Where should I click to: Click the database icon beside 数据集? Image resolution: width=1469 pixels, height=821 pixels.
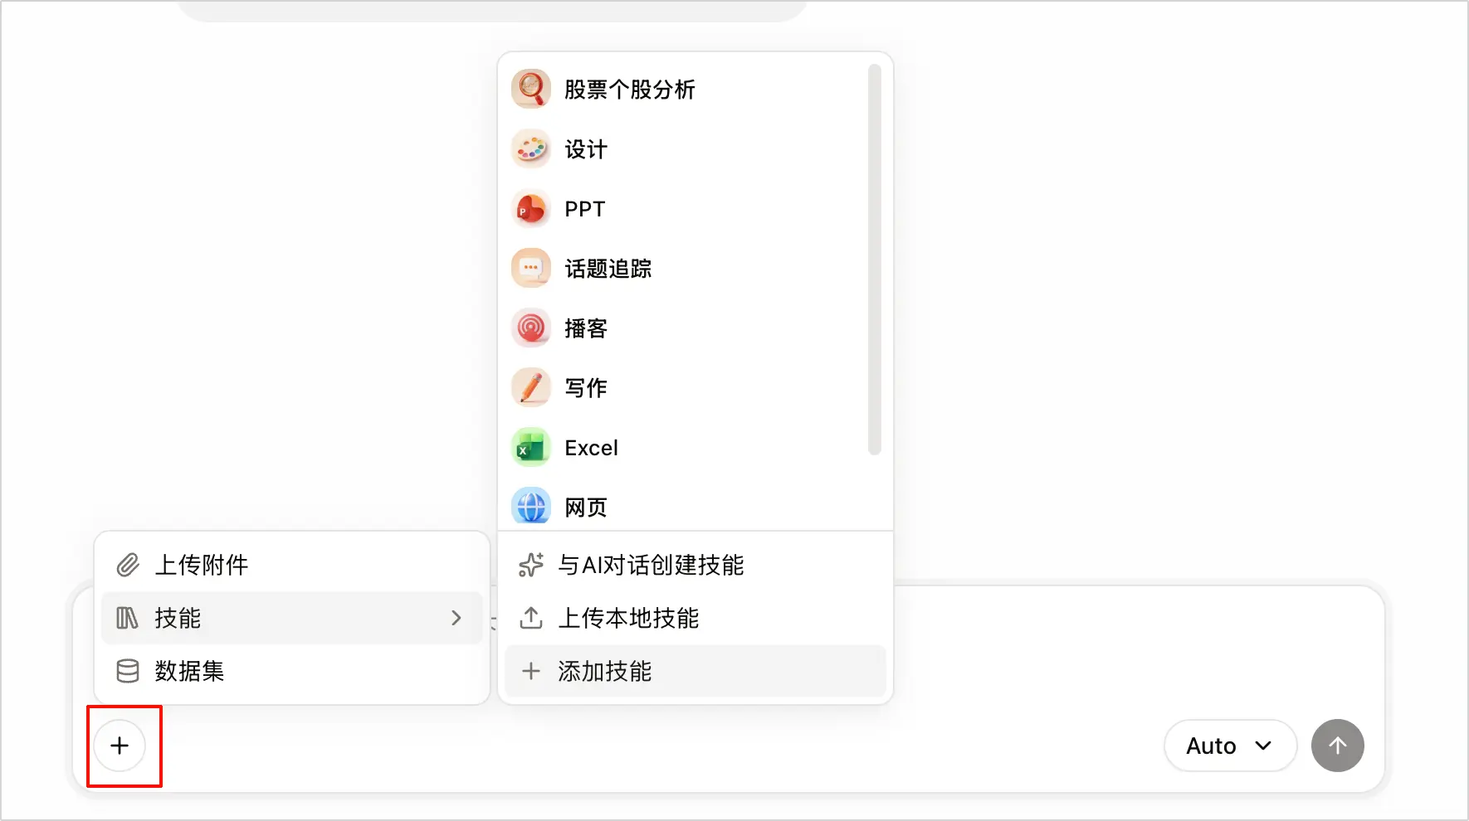tap(128, 671)
